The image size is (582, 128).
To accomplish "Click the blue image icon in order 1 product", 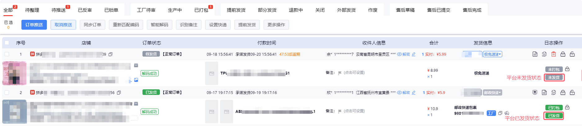I will (x=136, y=80).
